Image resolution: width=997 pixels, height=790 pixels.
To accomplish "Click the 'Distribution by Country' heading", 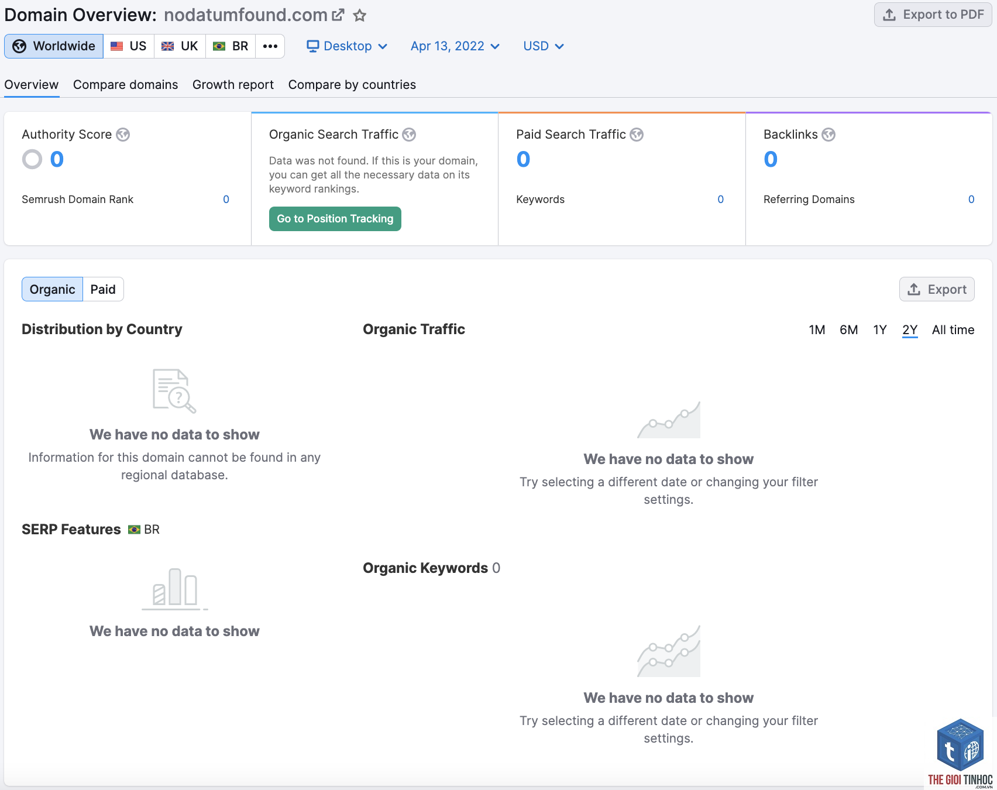I will coord(102,329).
